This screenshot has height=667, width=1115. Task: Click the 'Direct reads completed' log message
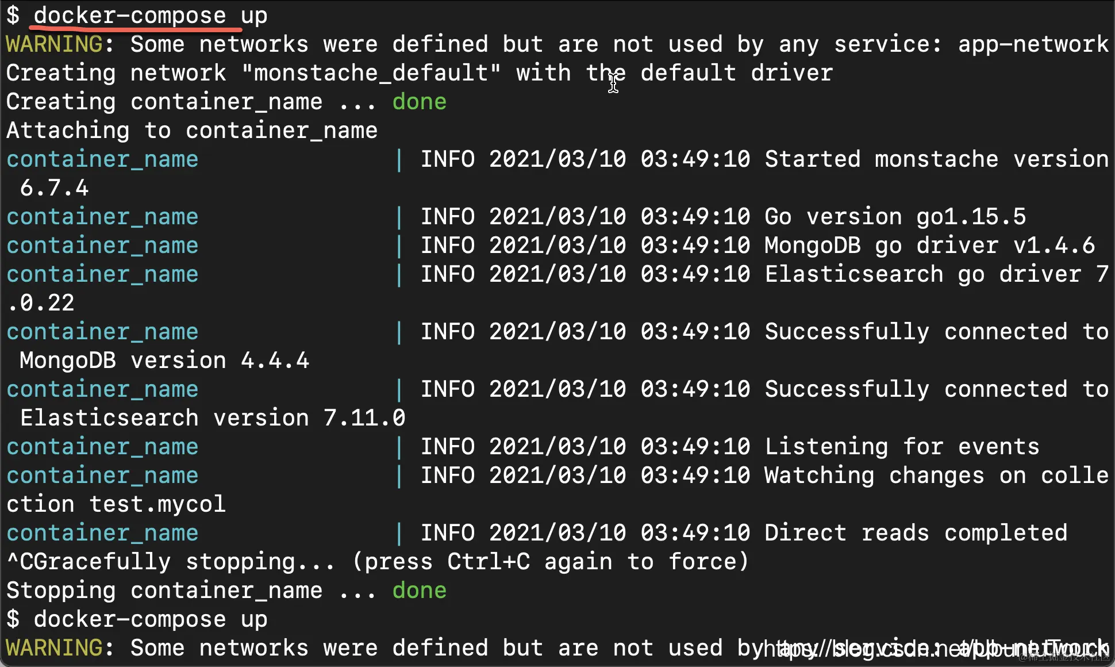point(916,533)
